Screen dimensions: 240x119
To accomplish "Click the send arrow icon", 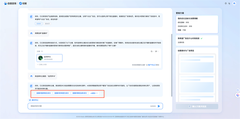I will (x=159, y=106).
